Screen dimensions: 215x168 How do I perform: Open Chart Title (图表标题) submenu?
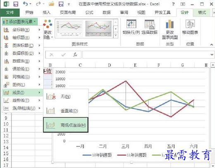click(x=22, y=45)
